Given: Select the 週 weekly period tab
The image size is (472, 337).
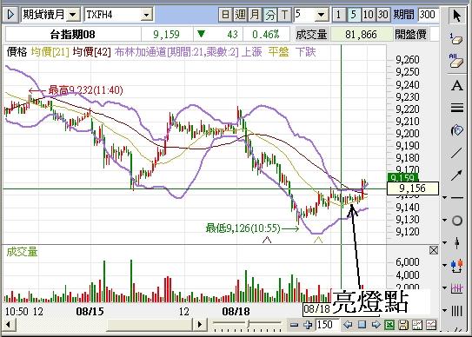Looking at the screenshot, I should pyautogui.click(x=241, y=15).
